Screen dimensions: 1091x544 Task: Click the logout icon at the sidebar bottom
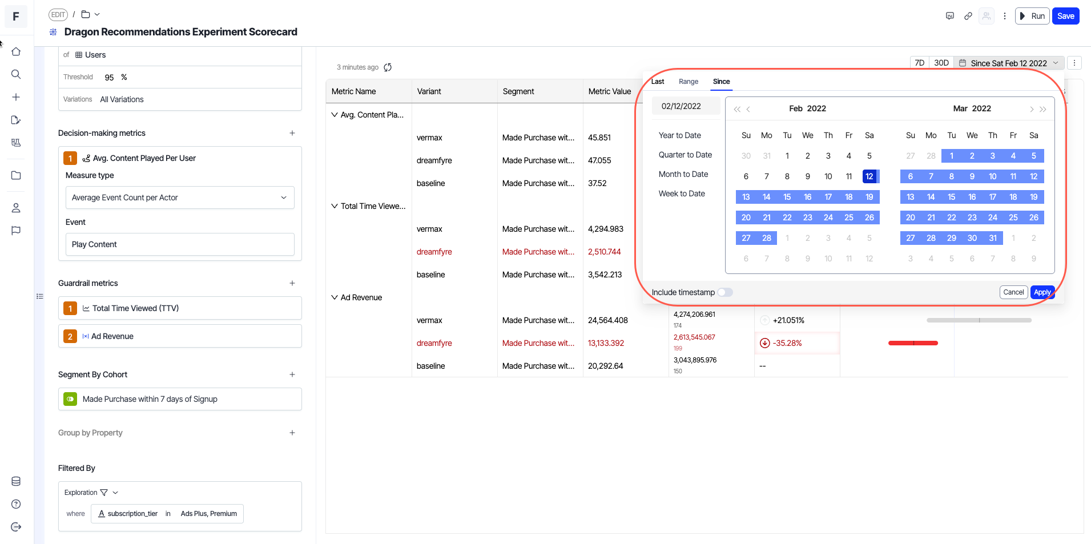(x=16, y=527)
